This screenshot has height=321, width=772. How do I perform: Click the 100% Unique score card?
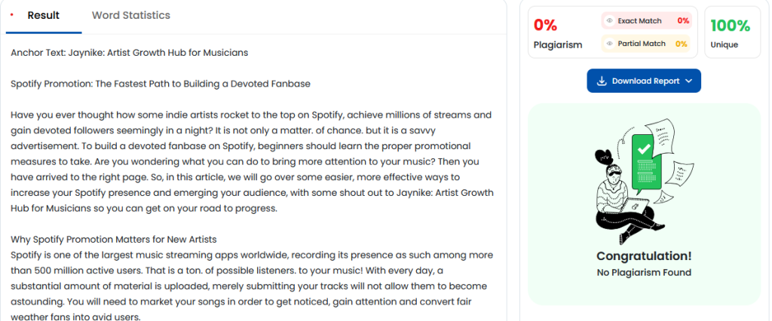[730, 33]
